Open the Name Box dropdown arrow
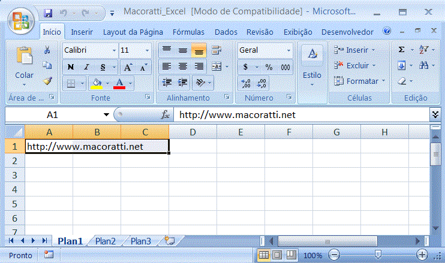Screen dimensions: 445x263 tap(106, 115)
